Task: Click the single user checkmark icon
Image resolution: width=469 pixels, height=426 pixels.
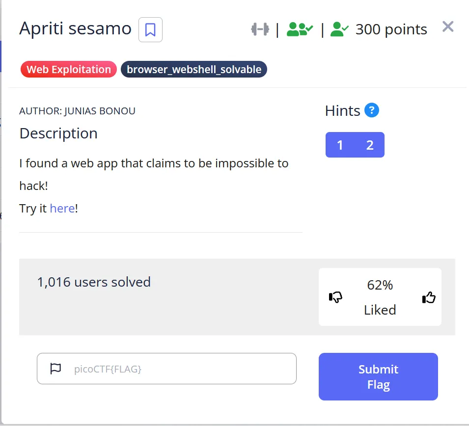Action: 339,29
